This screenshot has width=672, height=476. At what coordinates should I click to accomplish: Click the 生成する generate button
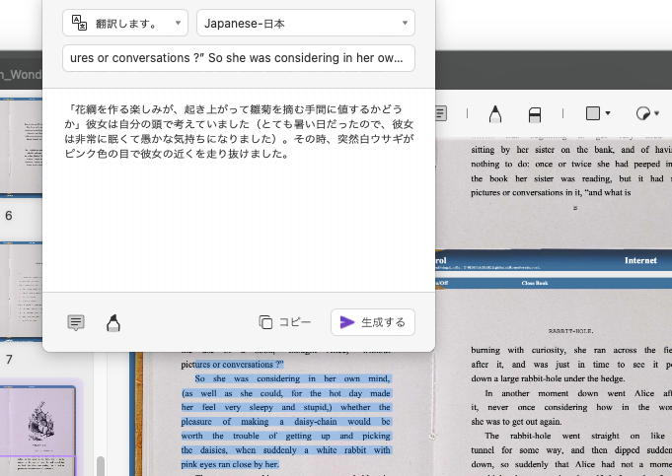(372, 322)
